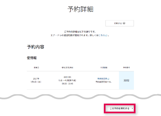Click the 搭乗日 column header

click(36, 68)
